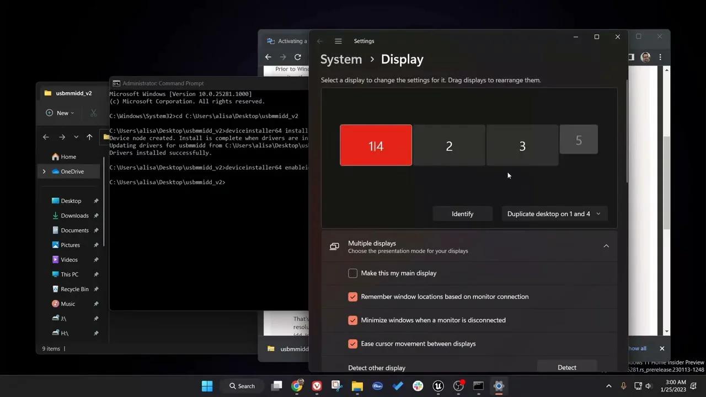Open Windows Start menu
Image resolution: width=706 pixels, height=397 pixels.
click(207, 386)
